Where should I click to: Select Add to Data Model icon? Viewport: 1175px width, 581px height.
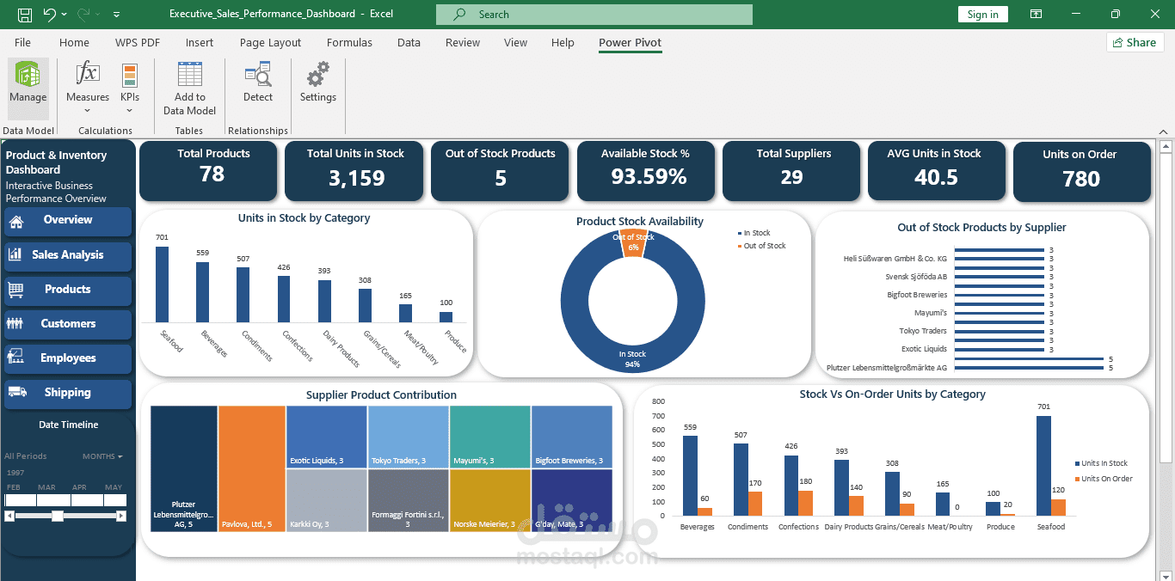(189, 89)
